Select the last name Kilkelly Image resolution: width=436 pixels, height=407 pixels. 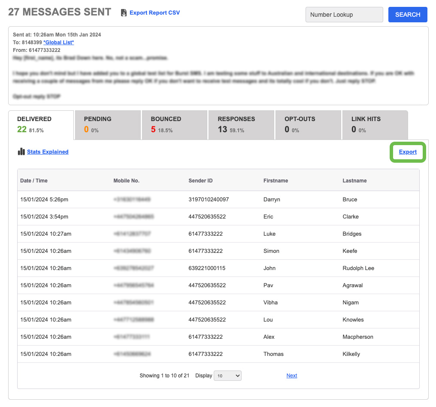(351, 354)
